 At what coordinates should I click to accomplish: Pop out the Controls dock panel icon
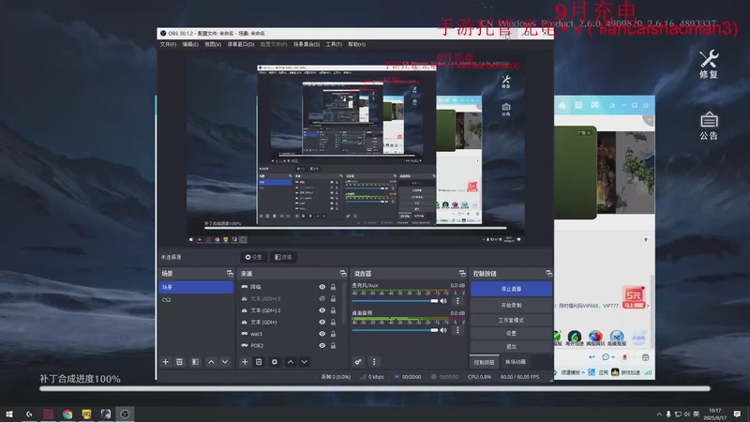click(548, 273)
